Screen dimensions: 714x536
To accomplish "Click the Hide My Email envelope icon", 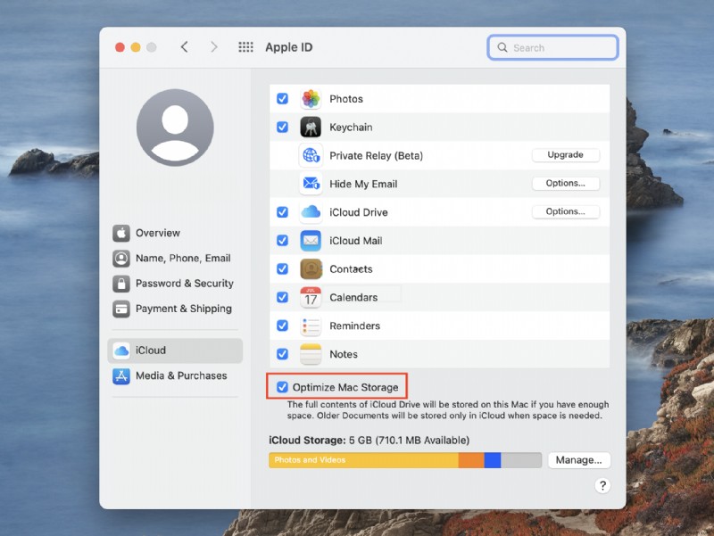I will [311, 184].
